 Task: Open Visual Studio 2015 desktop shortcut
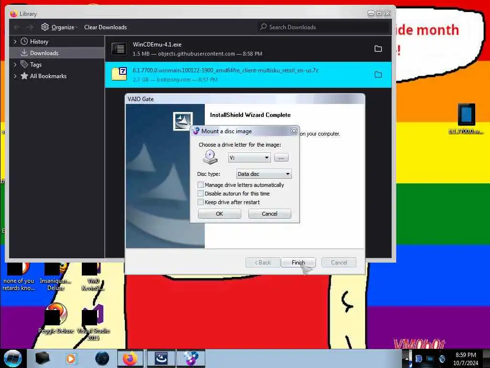point(93,322)
